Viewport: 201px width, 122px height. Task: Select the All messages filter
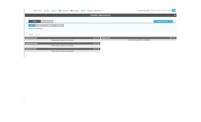[32, 25]
